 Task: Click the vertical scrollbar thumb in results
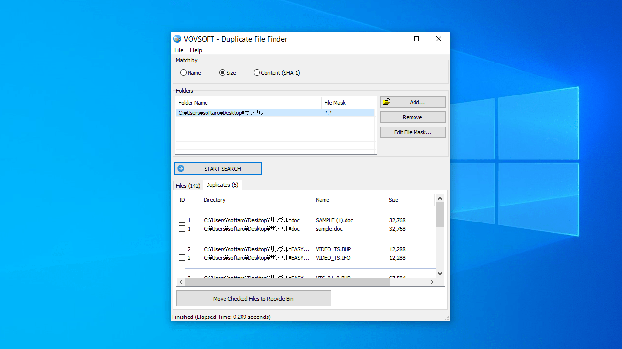pyautogui.click(x=440, y=215)
